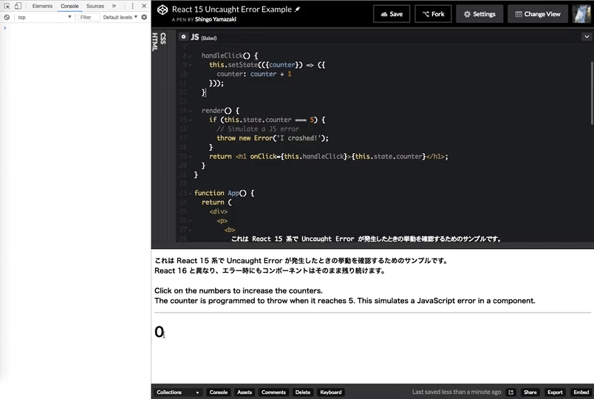Click the counter number 0 in preview
This screenshot has height=399, width=594.
tap(159, 332)
